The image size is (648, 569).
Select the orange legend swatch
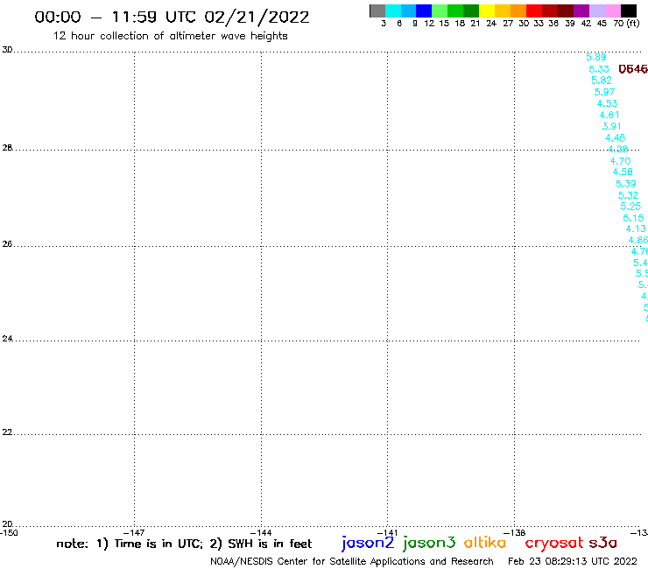coord(518,11)
